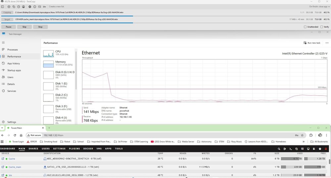Open Chrome three-dot menu
Image resolution: width=331 pixels, height=178 pixels.
click(x=326, y=135)
